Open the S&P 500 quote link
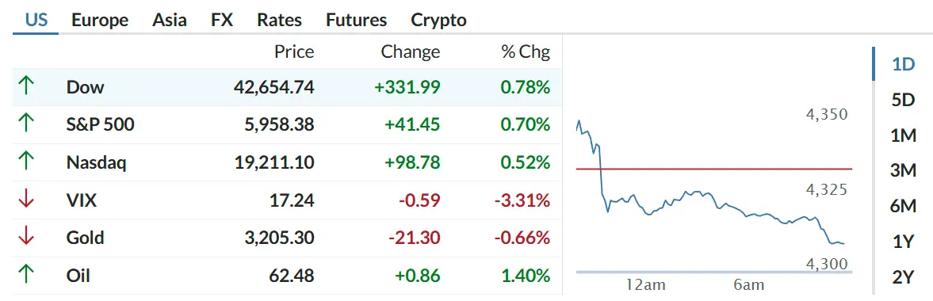Image resolution: width=933 pixels, height=301 pixels. tap(100, 124)
